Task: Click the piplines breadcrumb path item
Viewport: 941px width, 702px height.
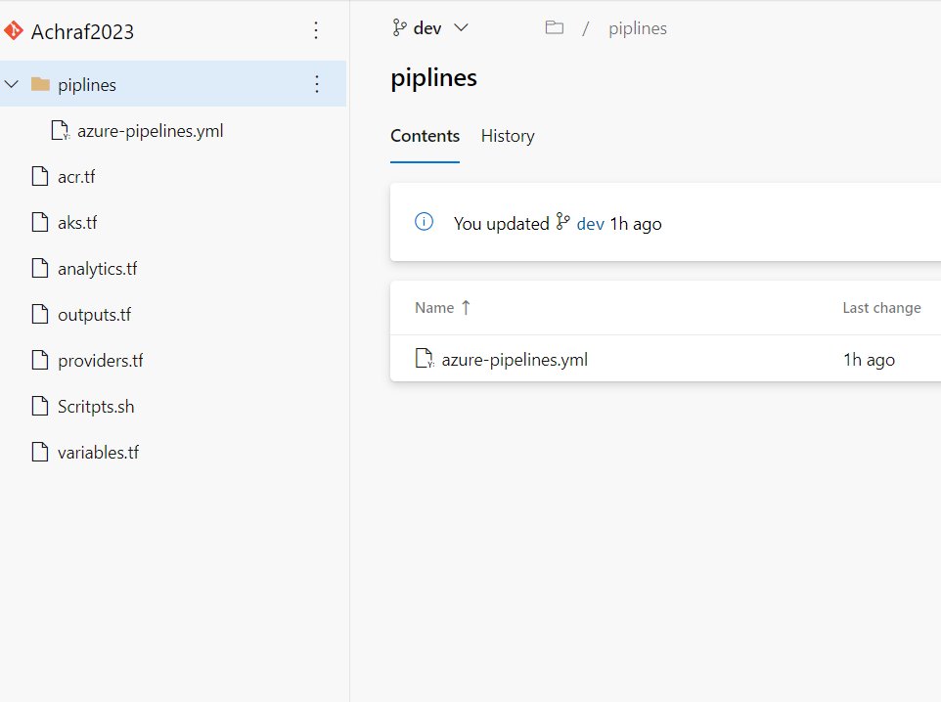Action: point(638,28)
